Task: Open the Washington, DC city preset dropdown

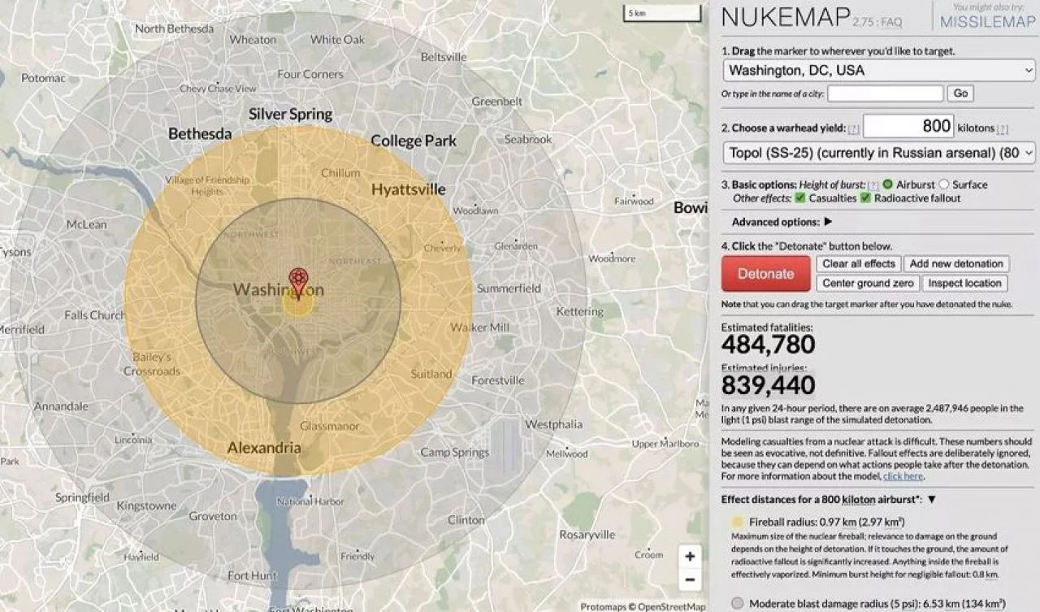Action: pyautogui.click(x=878, y=70)
